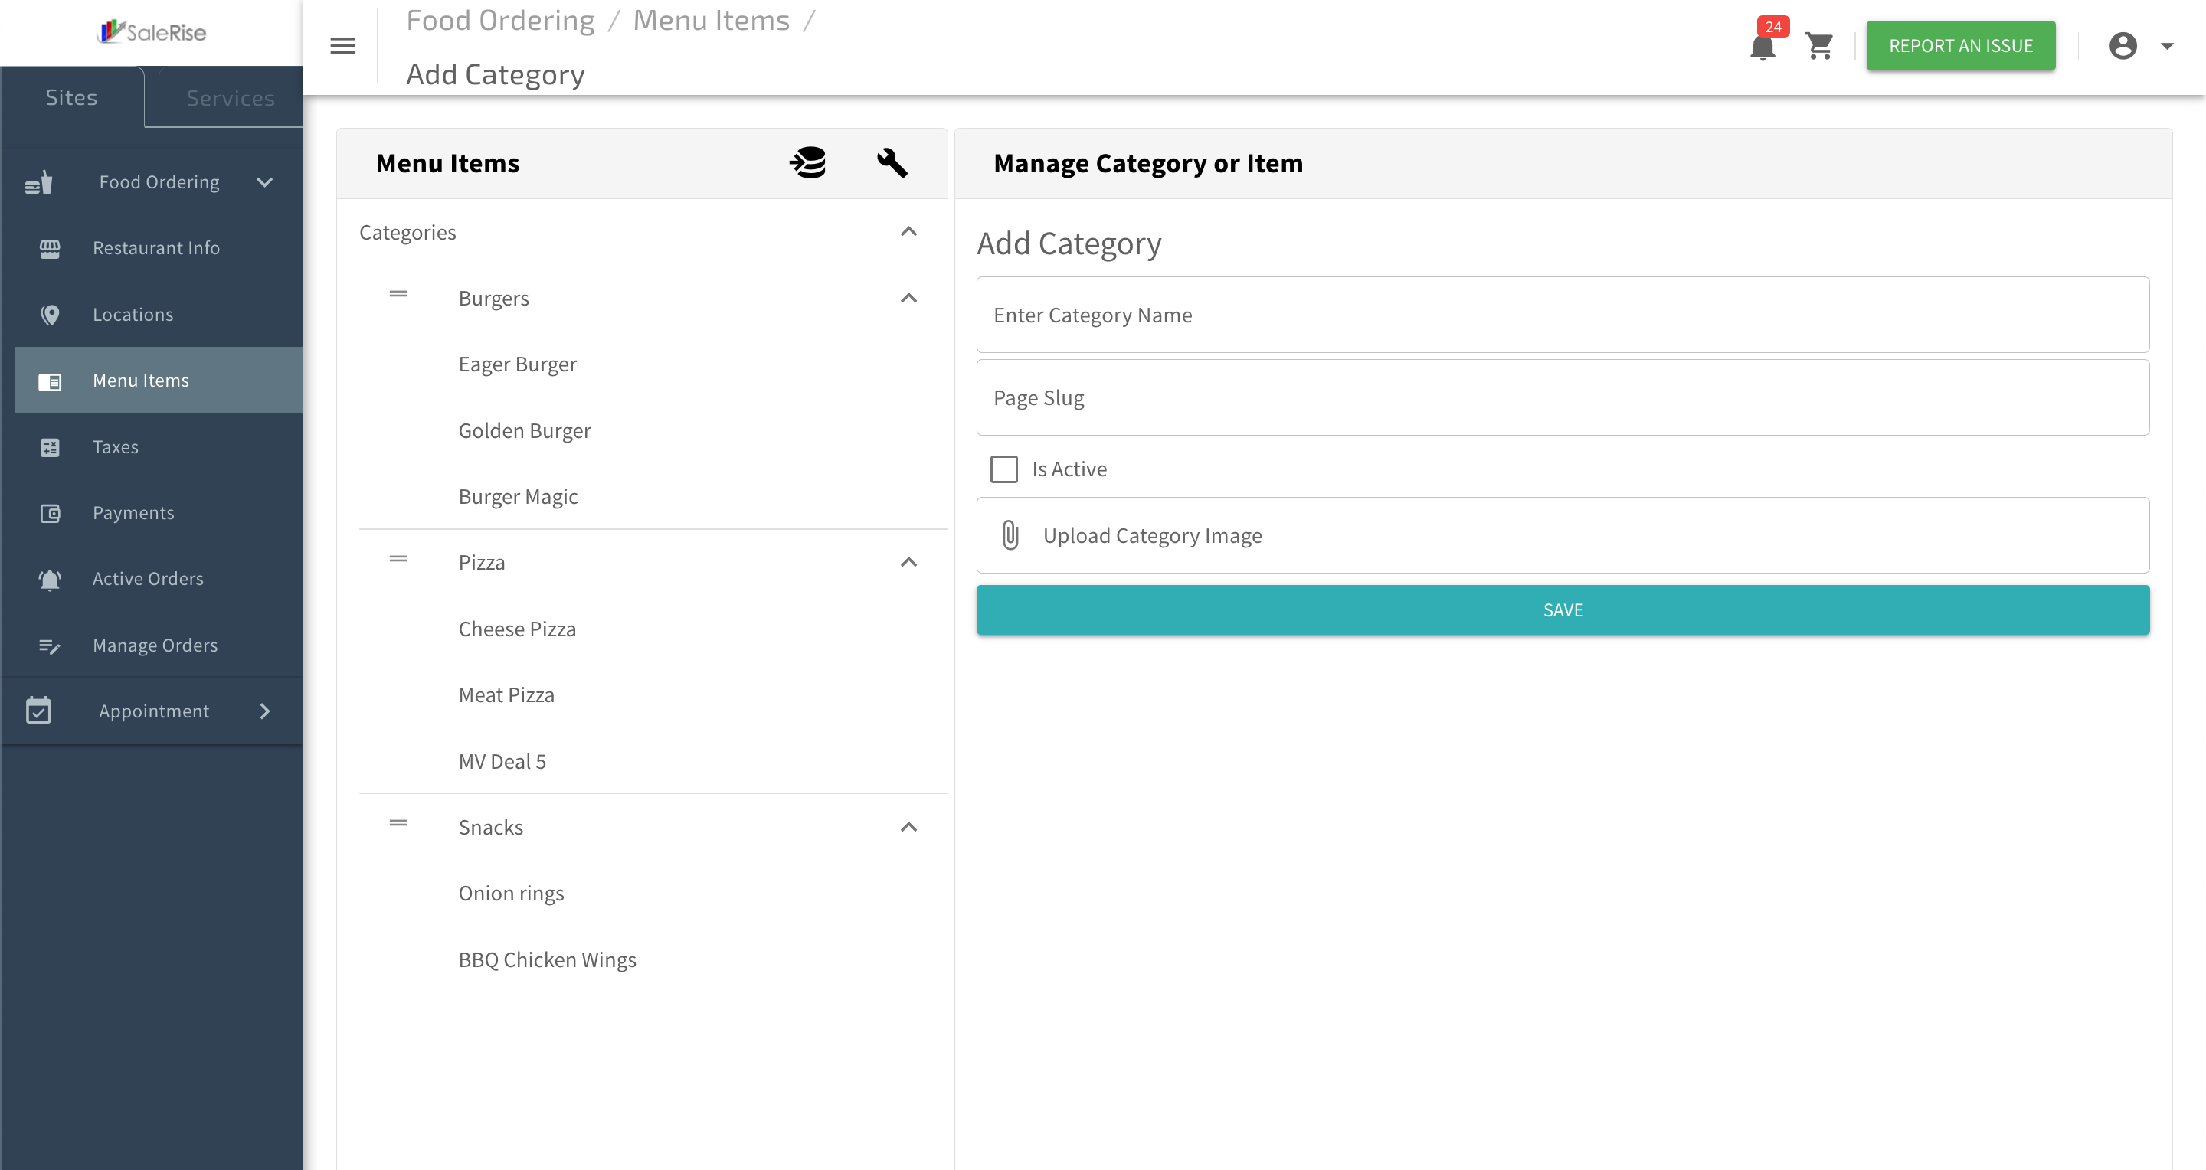
Task: Collapse the Food Ordering sidebar chevron
Action: point(264,182)
